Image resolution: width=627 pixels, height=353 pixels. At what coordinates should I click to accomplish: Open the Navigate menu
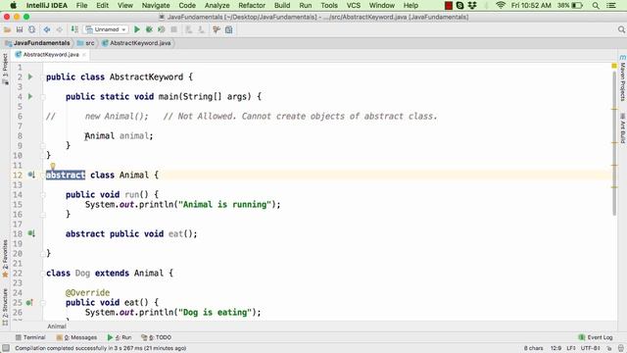click(156, 6)
